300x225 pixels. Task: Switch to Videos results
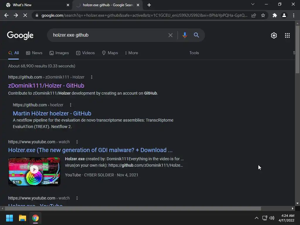coord(85,53)
